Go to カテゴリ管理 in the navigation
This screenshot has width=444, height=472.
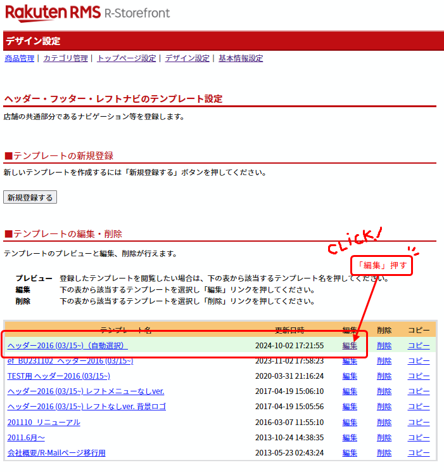pos(65,58)
